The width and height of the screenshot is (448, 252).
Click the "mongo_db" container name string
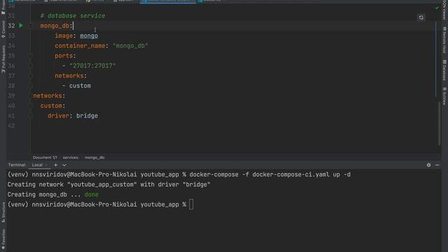[x=130, y=45]
